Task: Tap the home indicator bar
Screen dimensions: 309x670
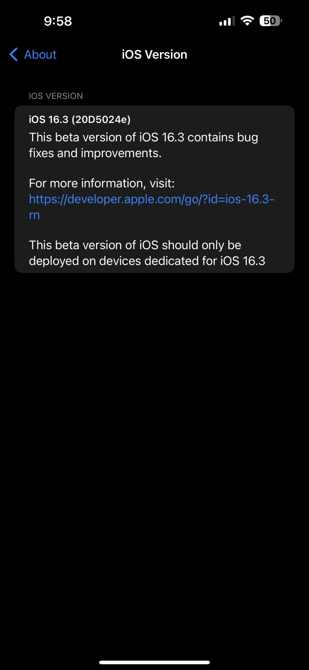Action: [154, 662]
